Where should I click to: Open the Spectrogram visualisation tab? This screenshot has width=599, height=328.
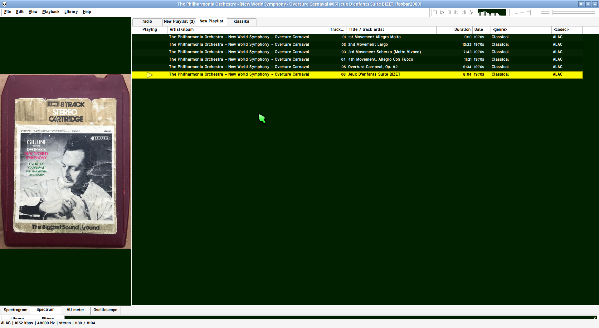[x=16, y=310]
